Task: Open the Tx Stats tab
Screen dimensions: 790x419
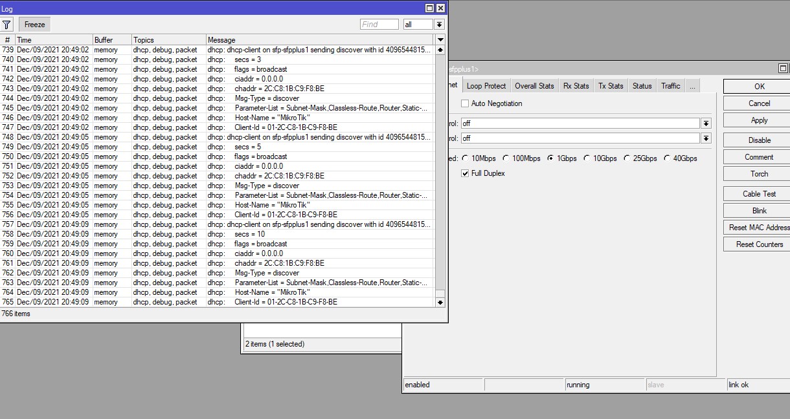Action: tap(611, 86)
